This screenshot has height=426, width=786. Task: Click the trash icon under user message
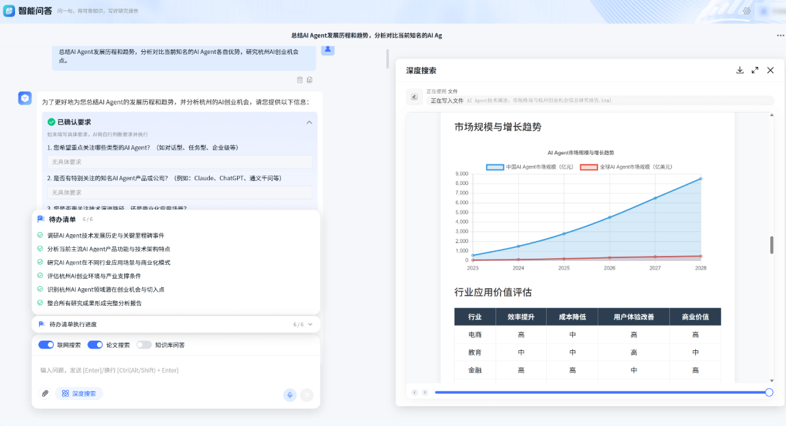(299, 80)
